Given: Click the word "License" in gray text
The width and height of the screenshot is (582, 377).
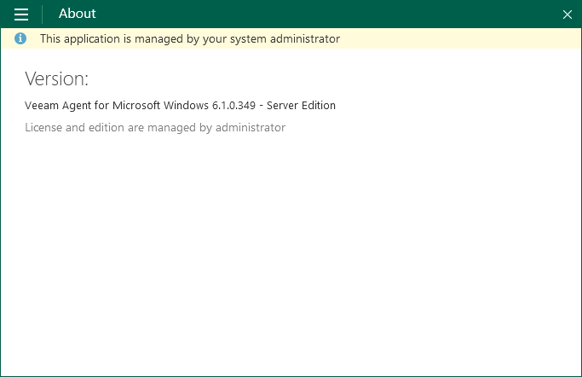Looking at the screenshot, I should coord(43,128).
